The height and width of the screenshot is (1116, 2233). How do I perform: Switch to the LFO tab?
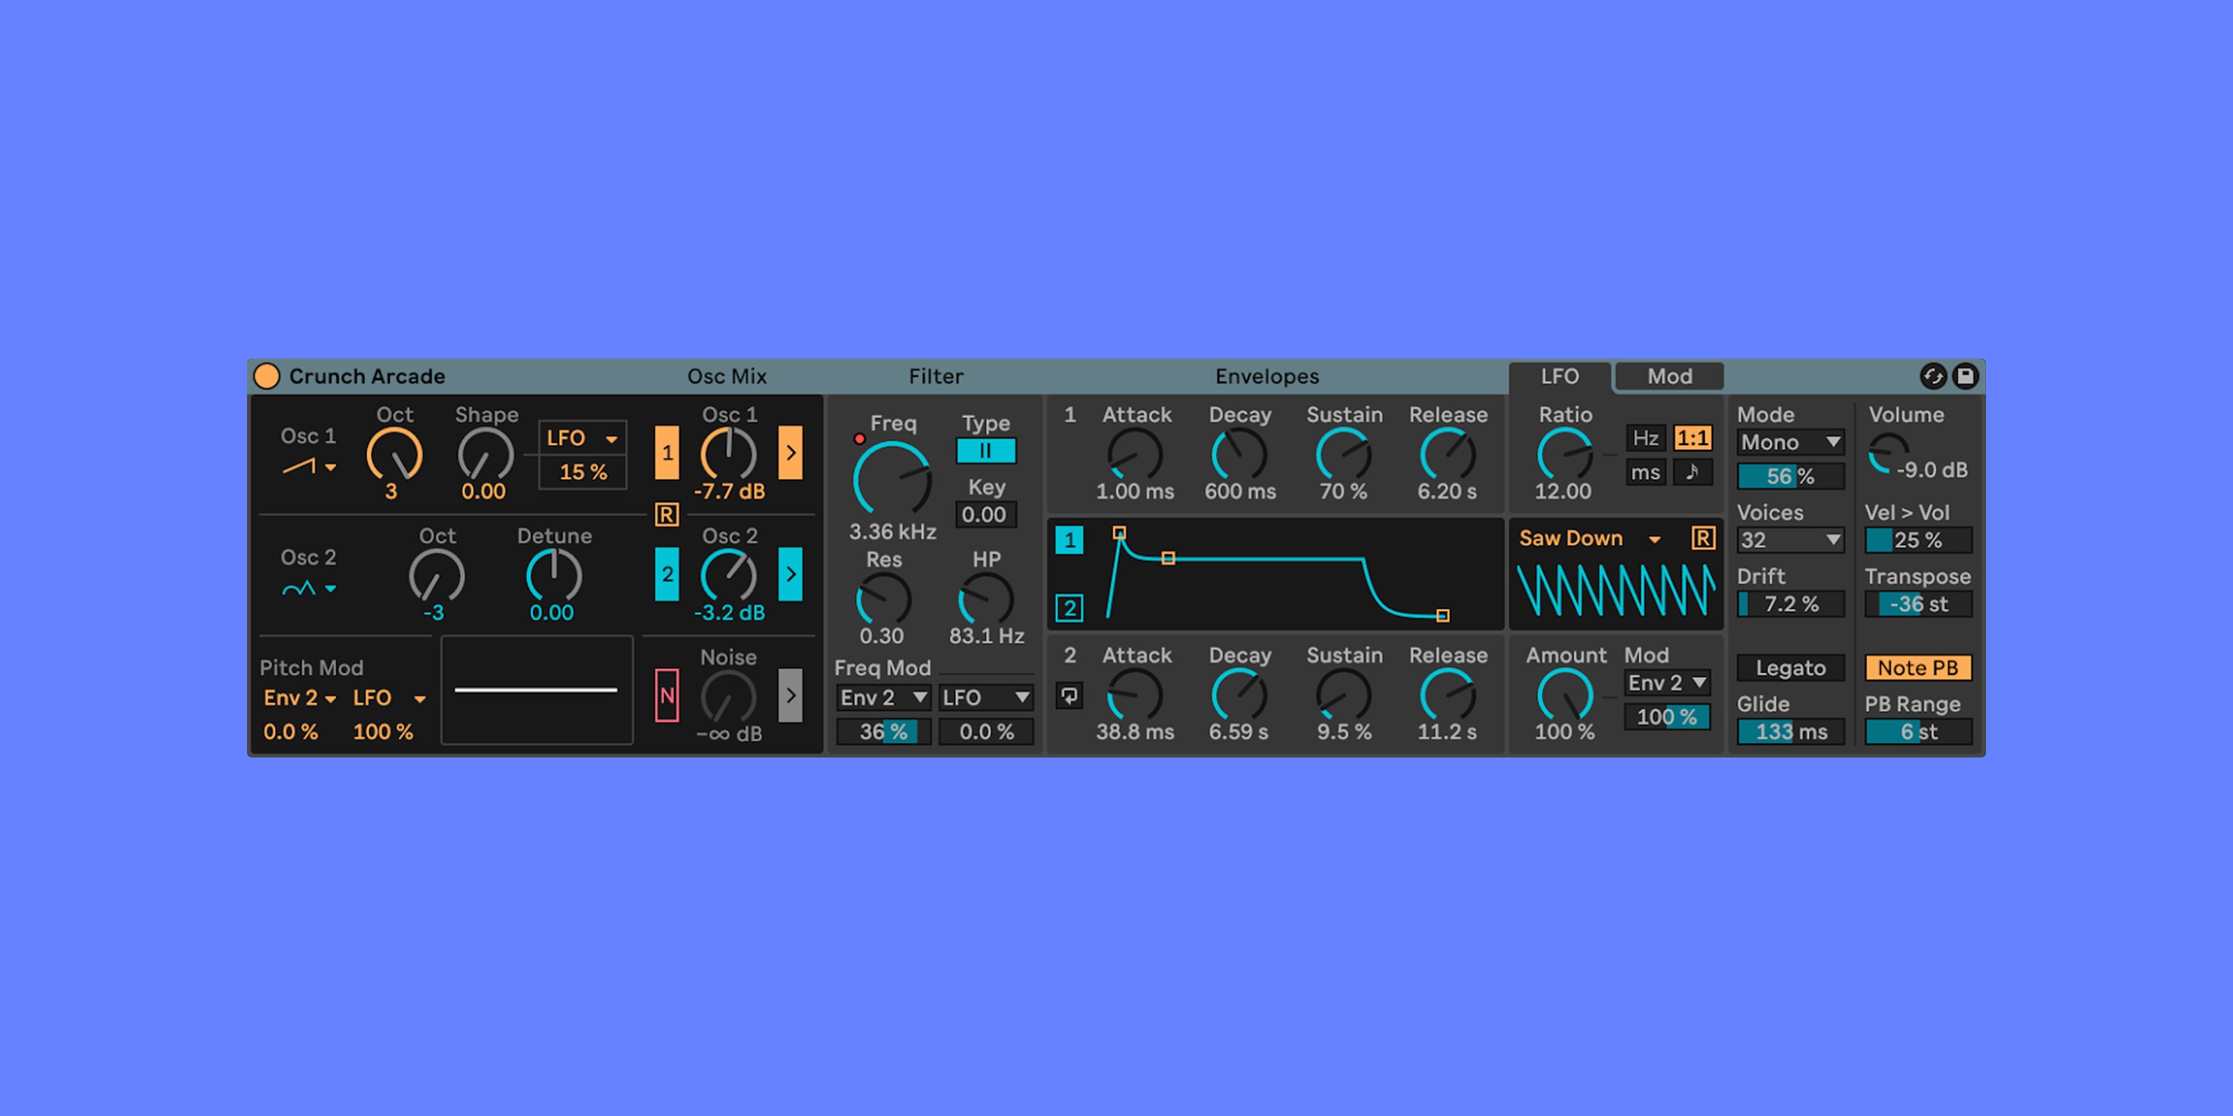[1560, 377]
